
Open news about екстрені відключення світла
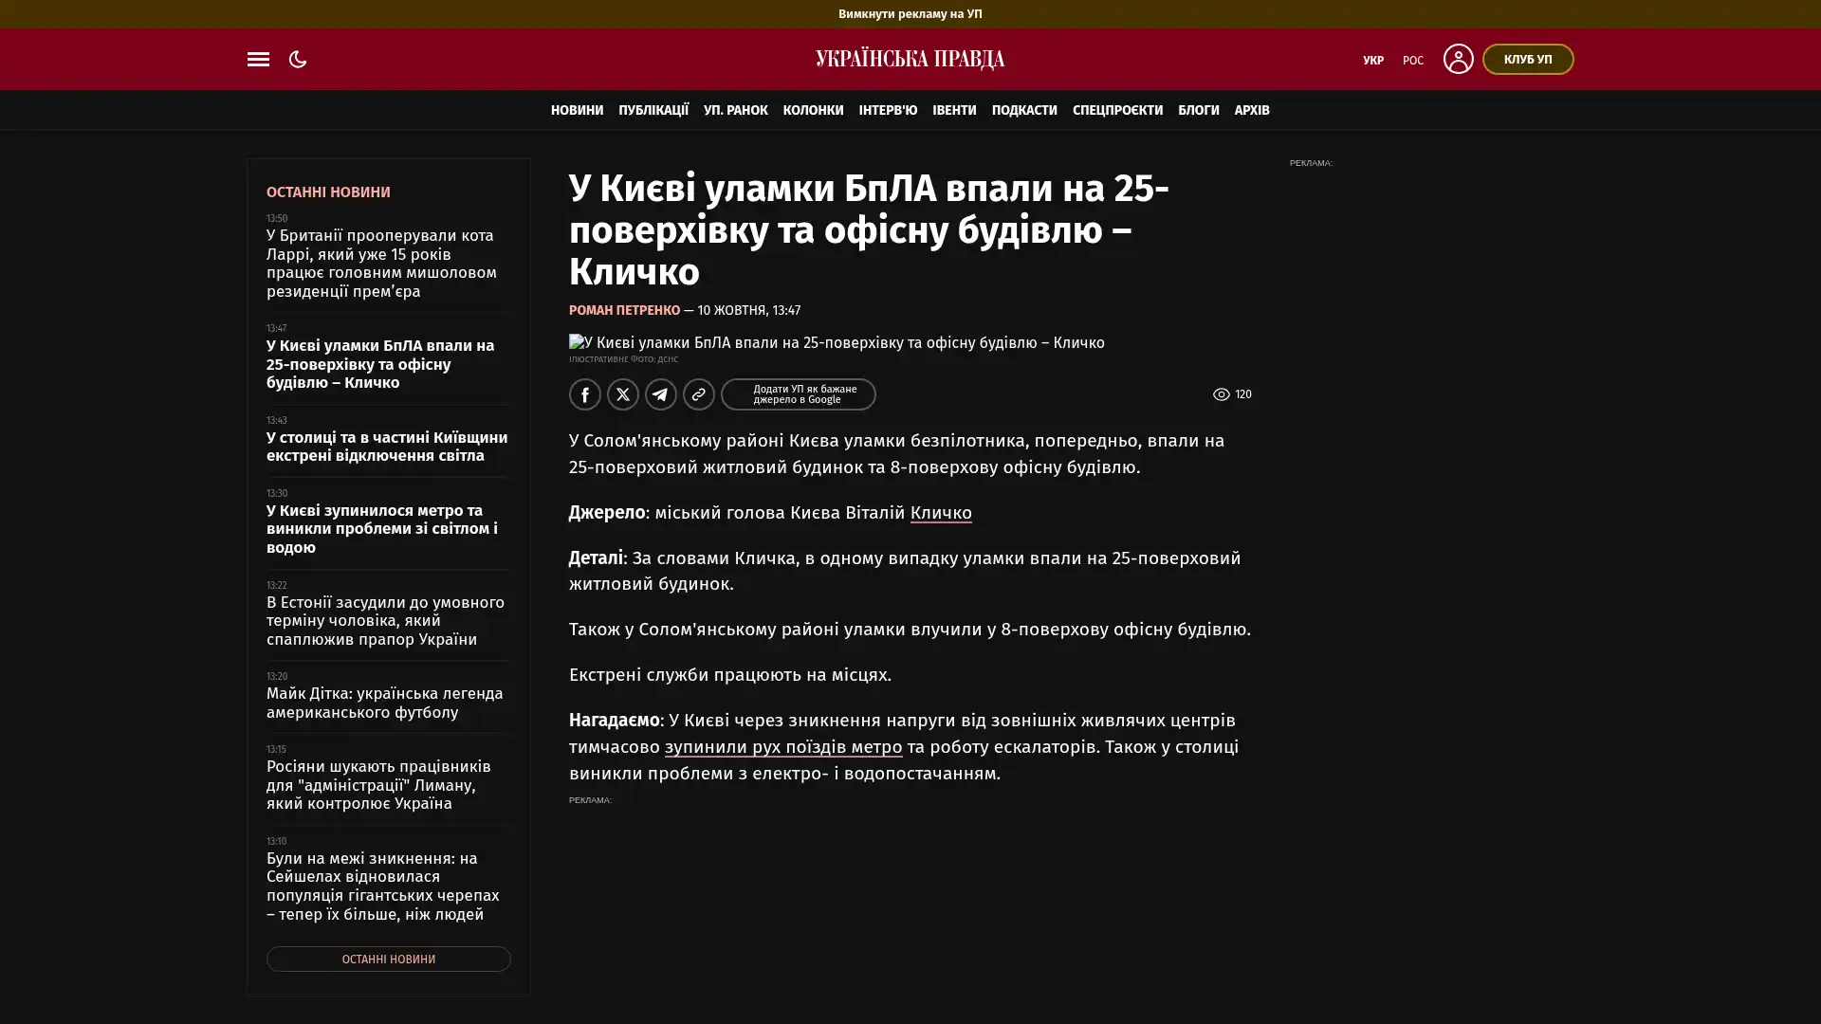coord(387,447)
